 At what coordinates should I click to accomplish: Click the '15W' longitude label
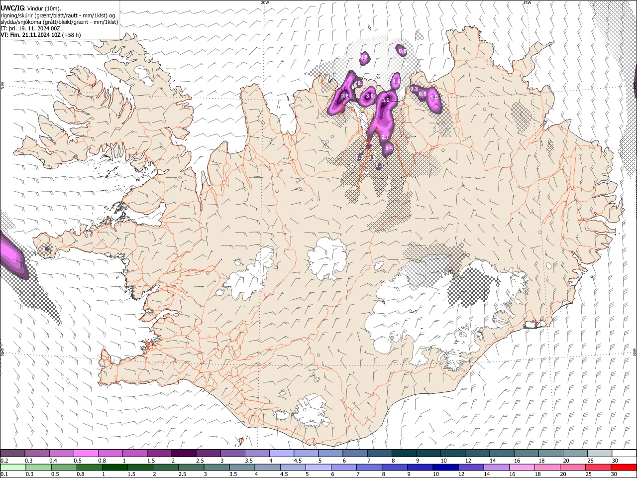pos(527,2)
